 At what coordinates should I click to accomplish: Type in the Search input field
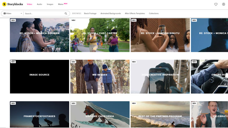click(43, 13)
